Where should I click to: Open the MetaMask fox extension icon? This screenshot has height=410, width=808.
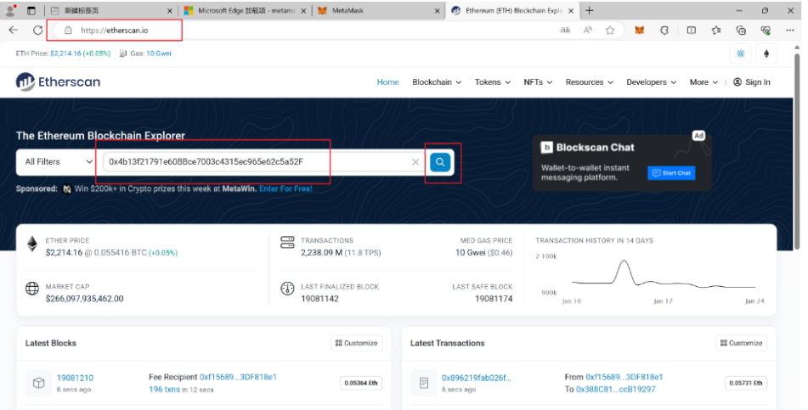tap(639, 31)
